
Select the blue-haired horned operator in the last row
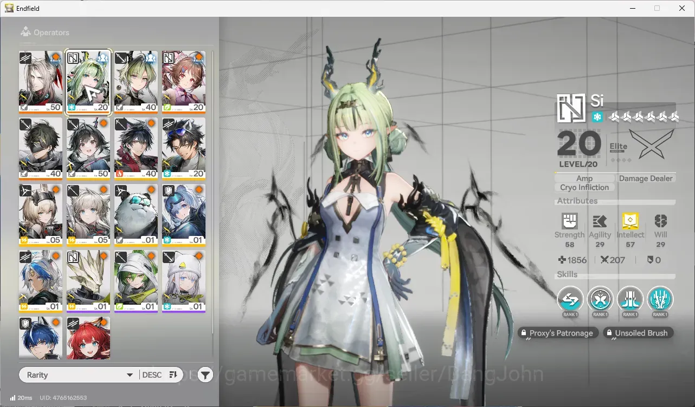tap(41, 338)
